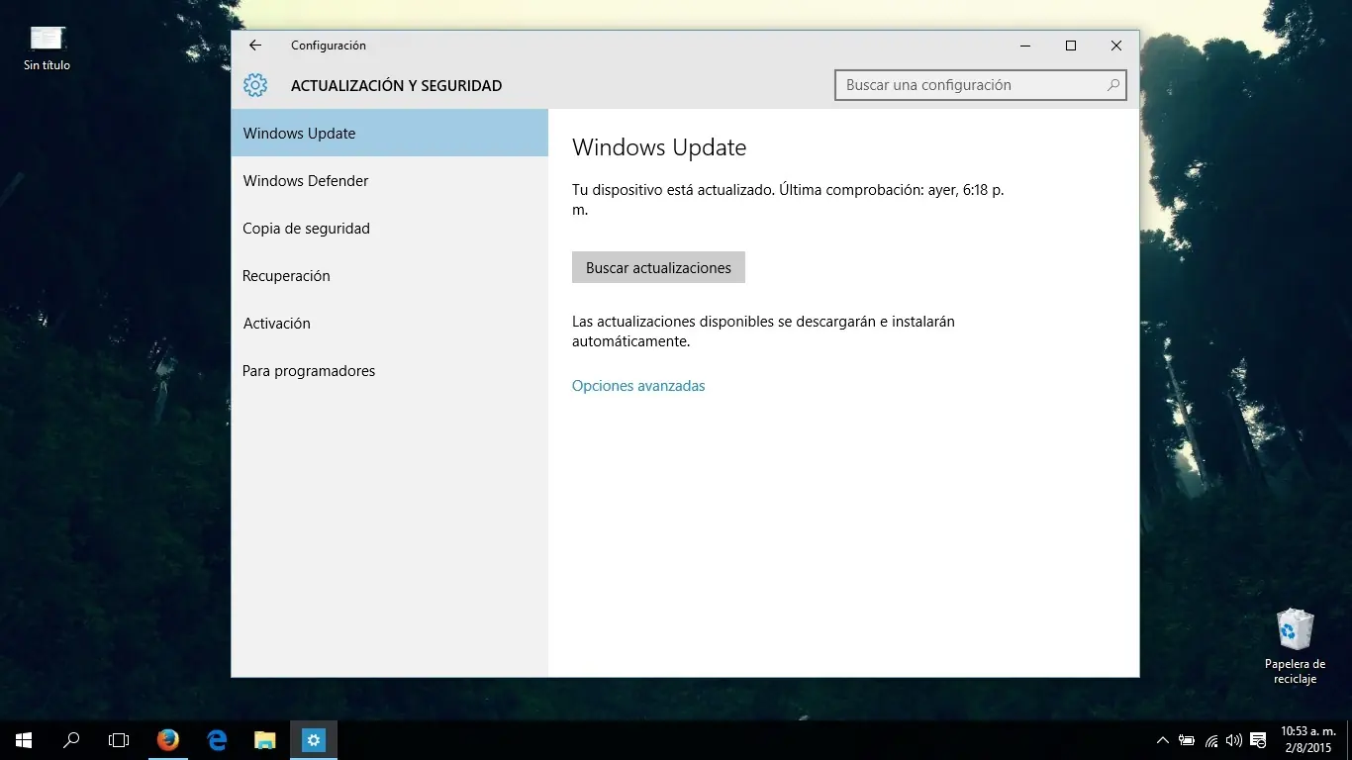Open Task View

[118, 740]
